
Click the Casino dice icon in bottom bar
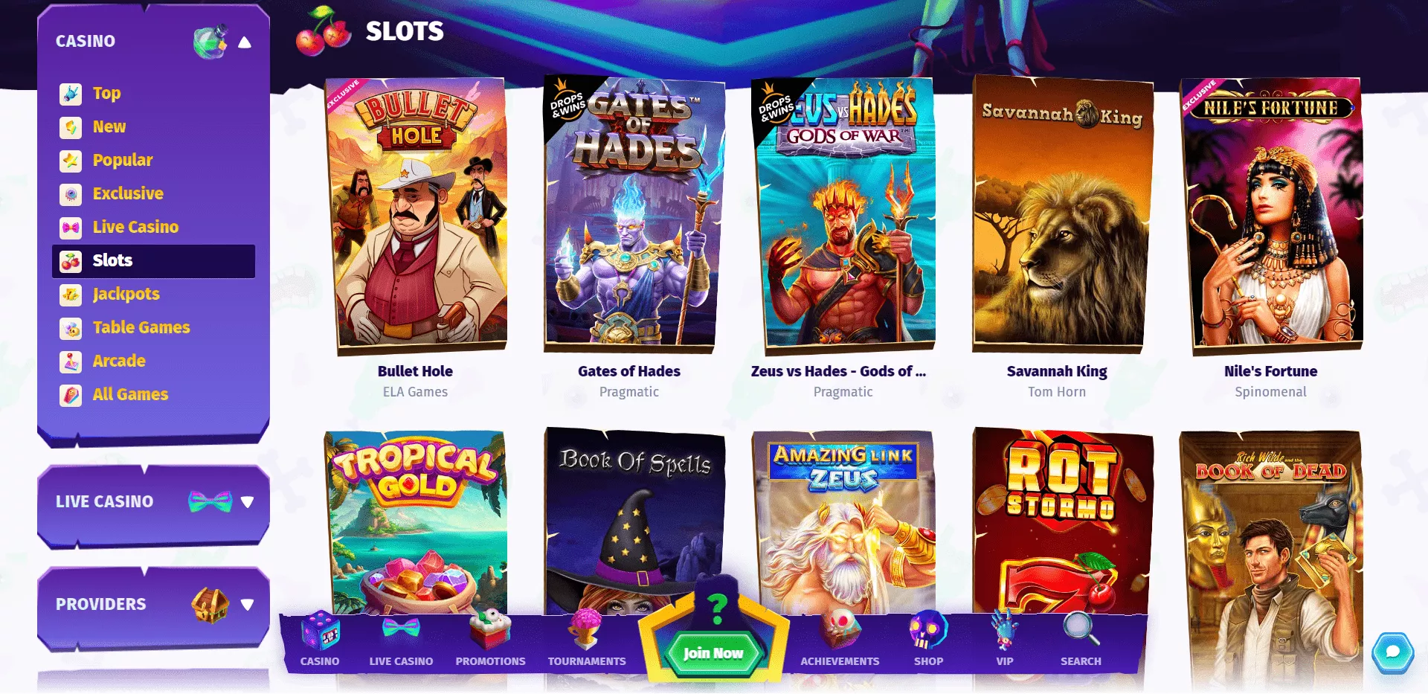point(320,629)
